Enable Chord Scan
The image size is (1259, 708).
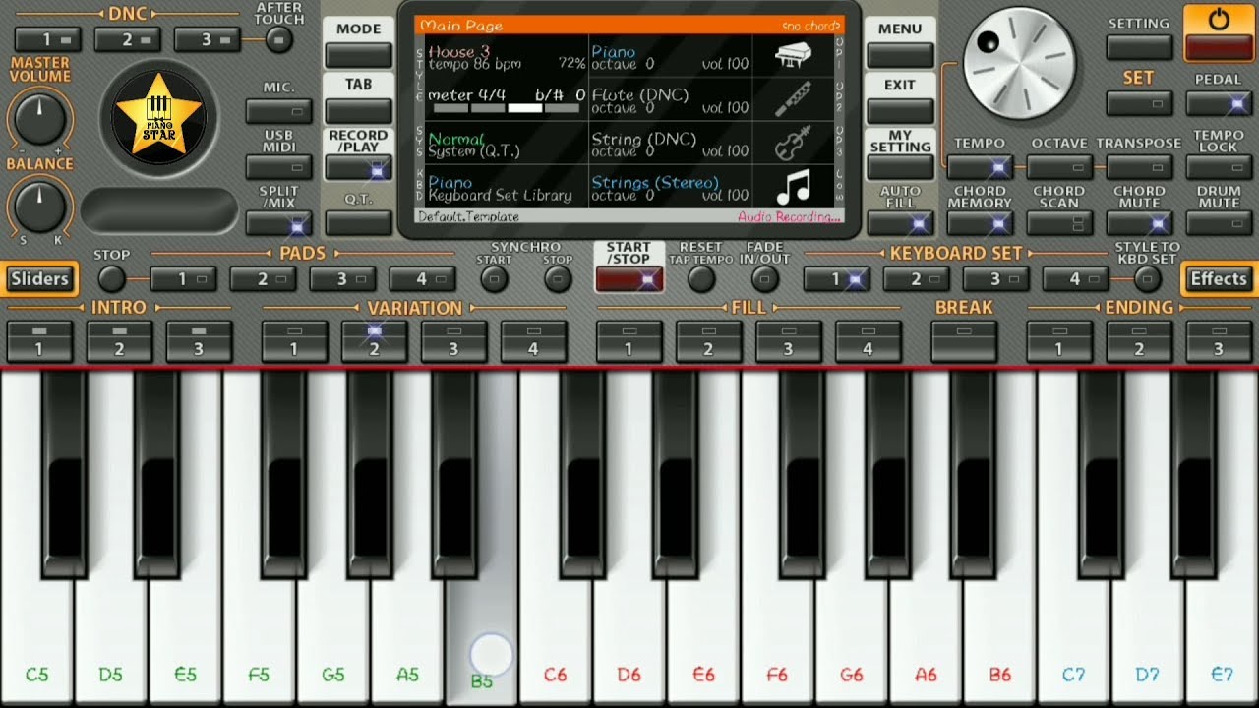point(1059,223)
